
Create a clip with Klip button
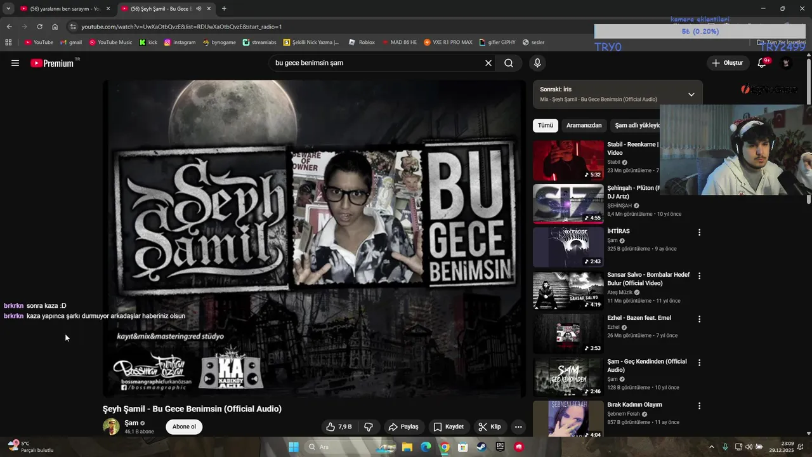(x=490, y=427)
